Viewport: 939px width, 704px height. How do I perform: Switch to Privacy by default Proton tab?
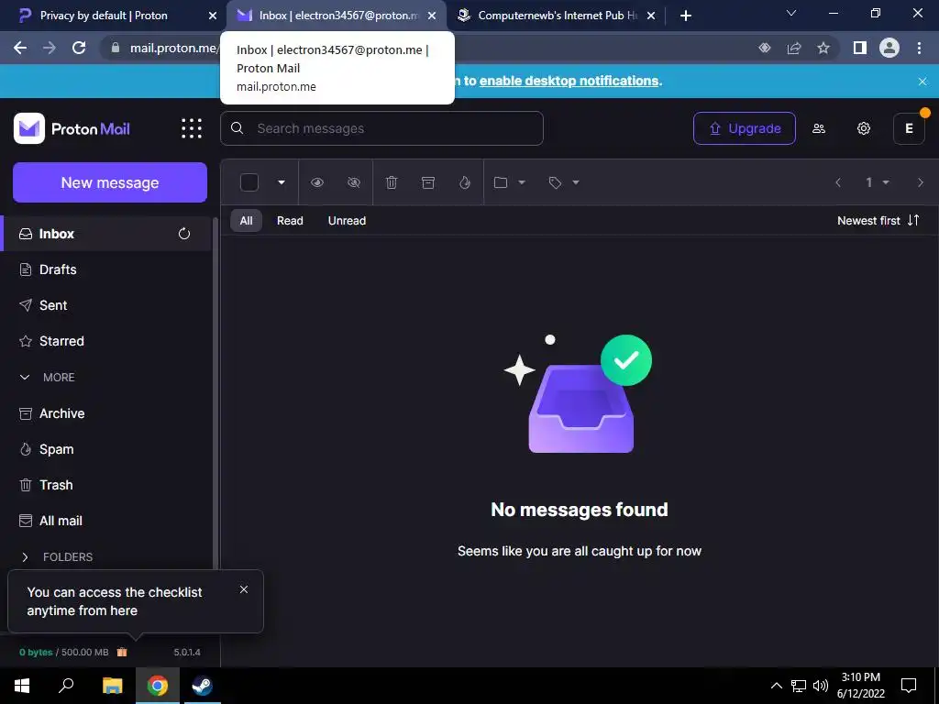coord(104,16)
